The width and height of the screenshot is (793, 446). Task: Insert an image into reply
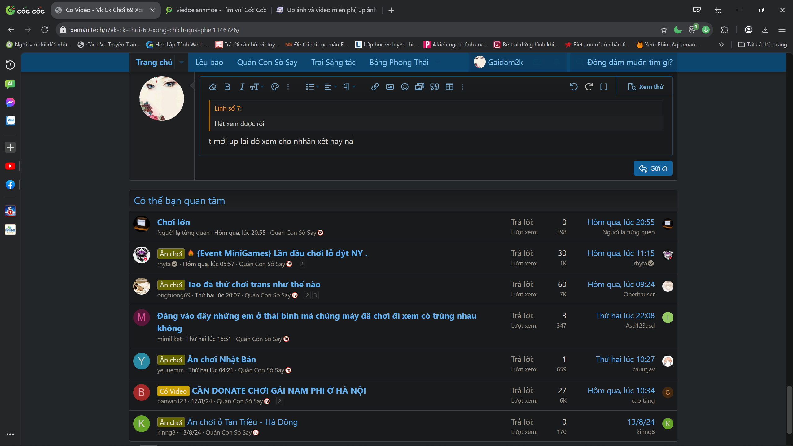click(390, 87)
